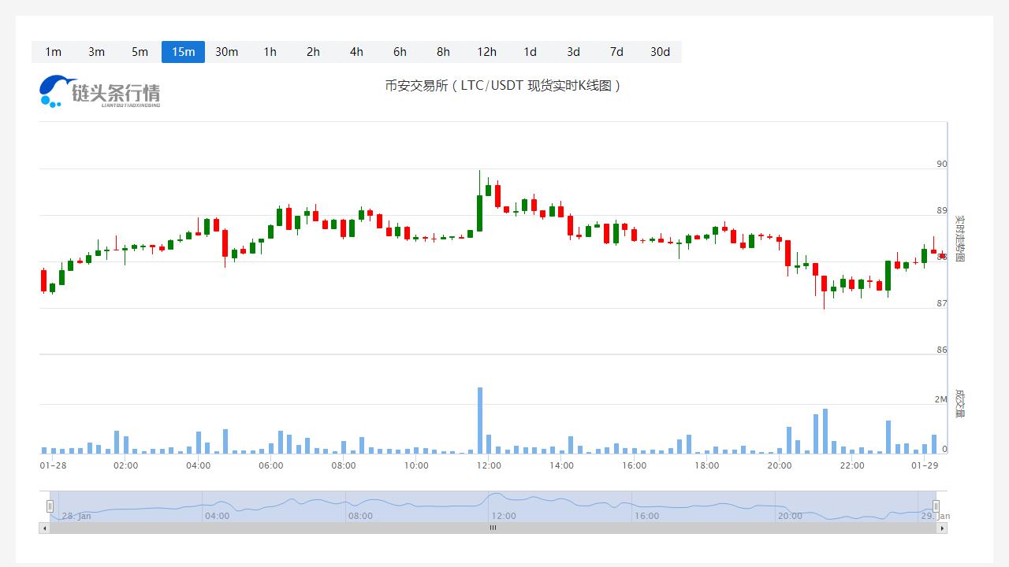1009x567 pixels.
Task: Click the 18:00 time axis label
Action: pyautogui.click(x=706, y=465)
